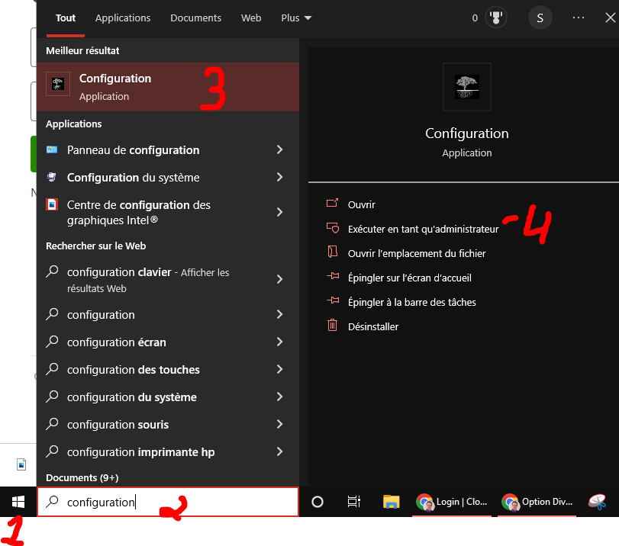Click the Configuration app icon in best result
This screenshot has height=546, width=619.
pyautogui.click(x=58, y=84)
